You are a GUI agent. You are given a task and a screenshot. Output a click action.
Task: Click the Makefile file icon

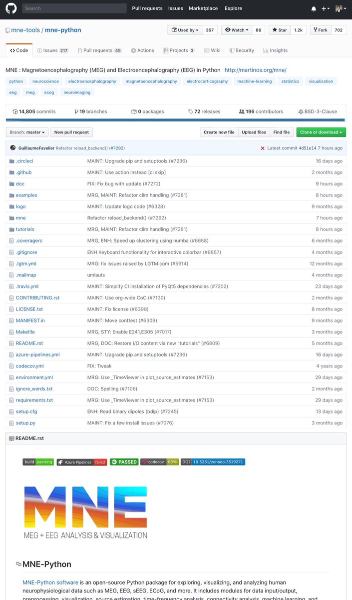11,332
